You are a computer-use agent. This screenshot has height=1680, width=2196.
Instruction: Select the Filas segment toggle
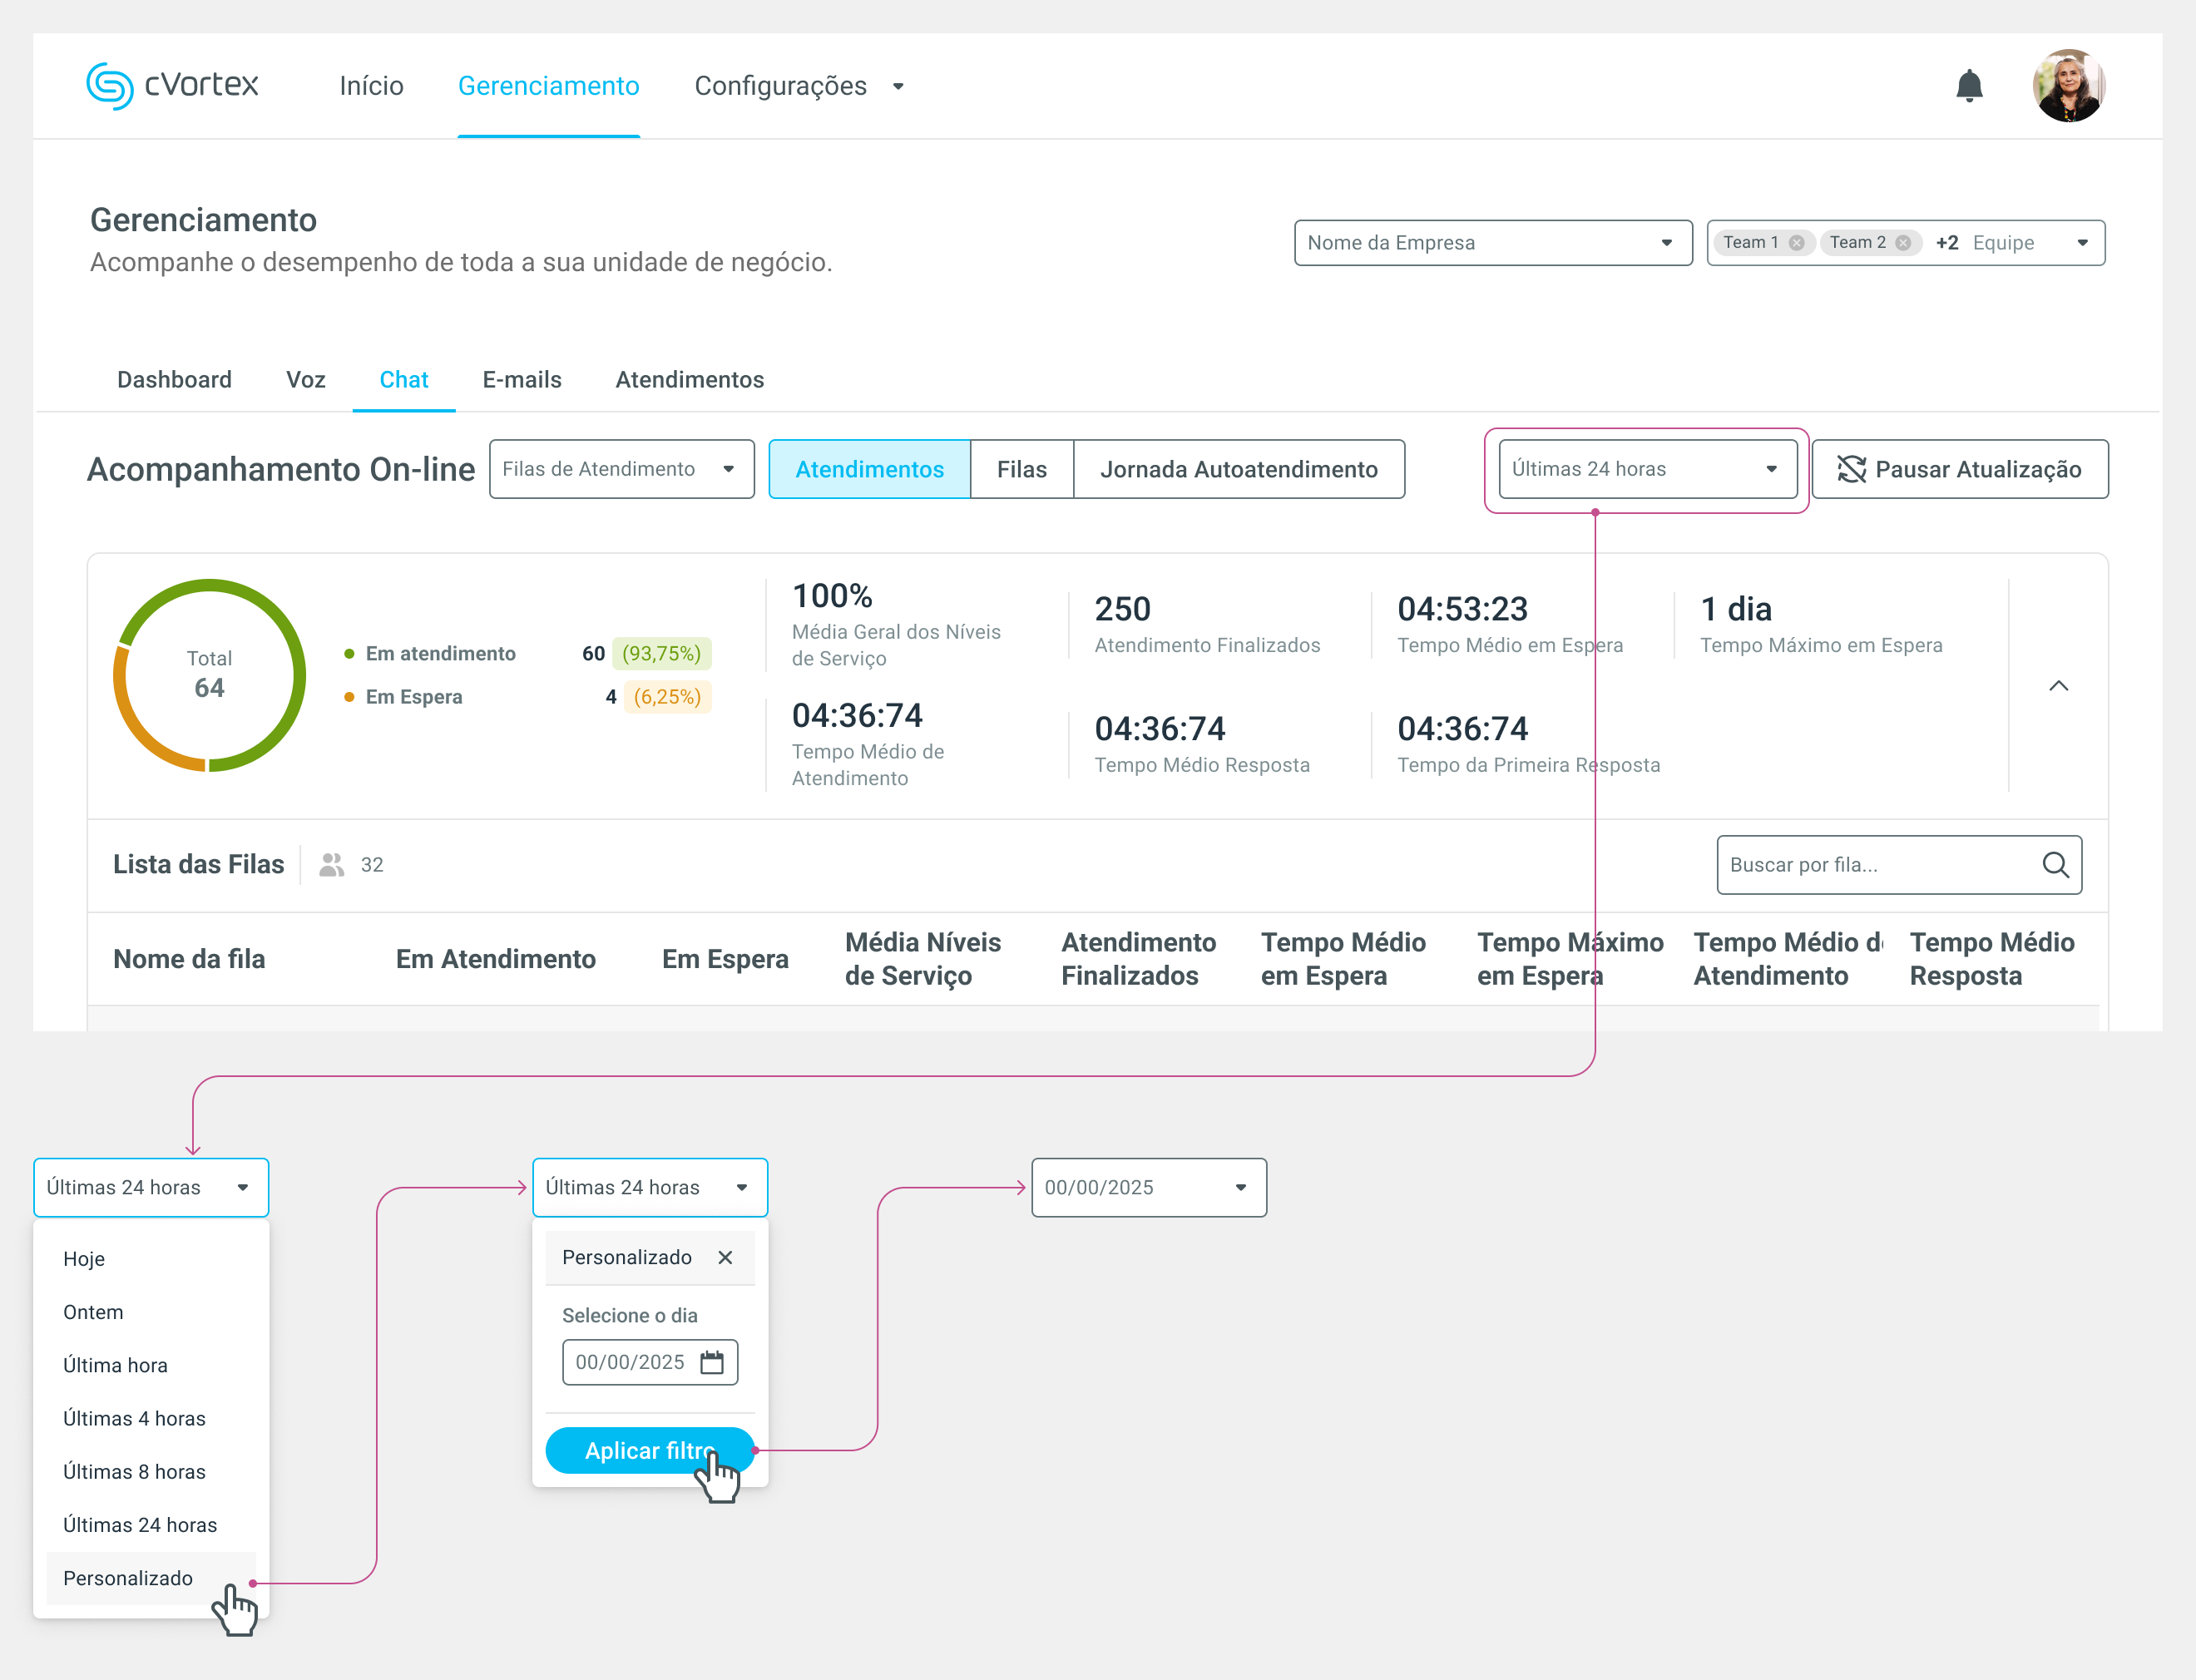[1021, 469]
